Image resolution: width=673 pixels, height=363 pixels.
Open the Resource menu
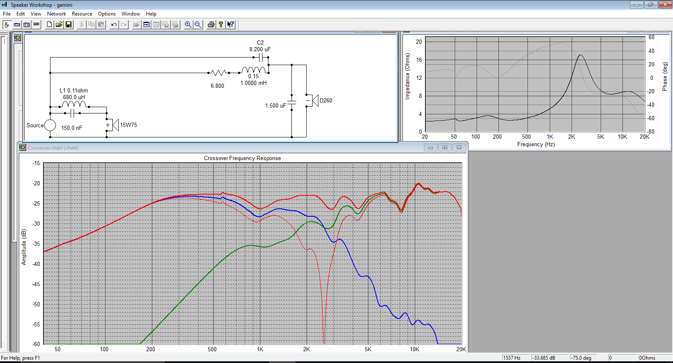tap(82, 14)
